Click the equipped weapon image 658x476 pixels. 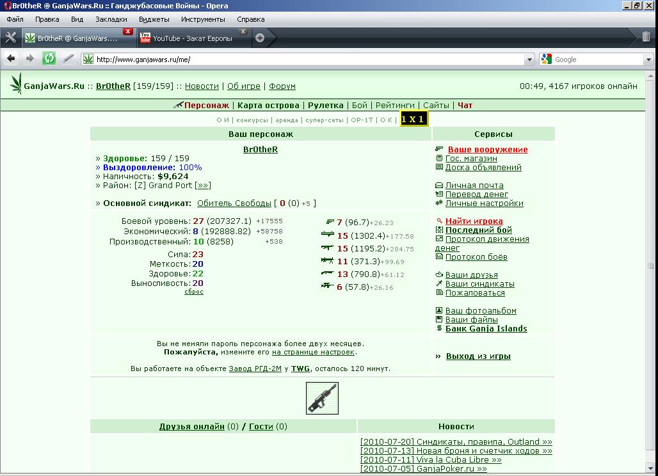[322, 398]
